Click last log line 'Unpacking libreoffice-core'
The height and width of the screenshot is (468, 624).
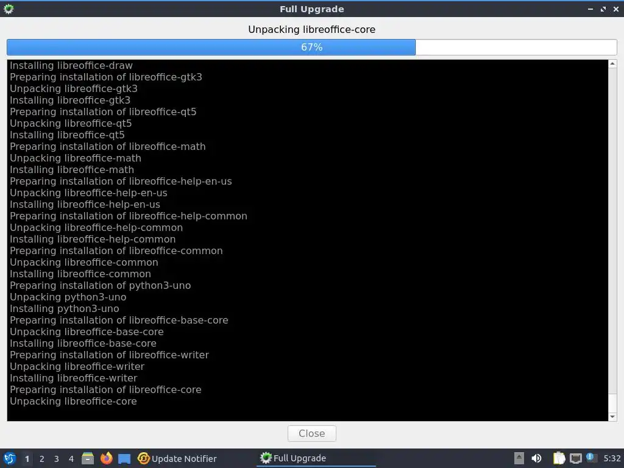tap(73, 401)
